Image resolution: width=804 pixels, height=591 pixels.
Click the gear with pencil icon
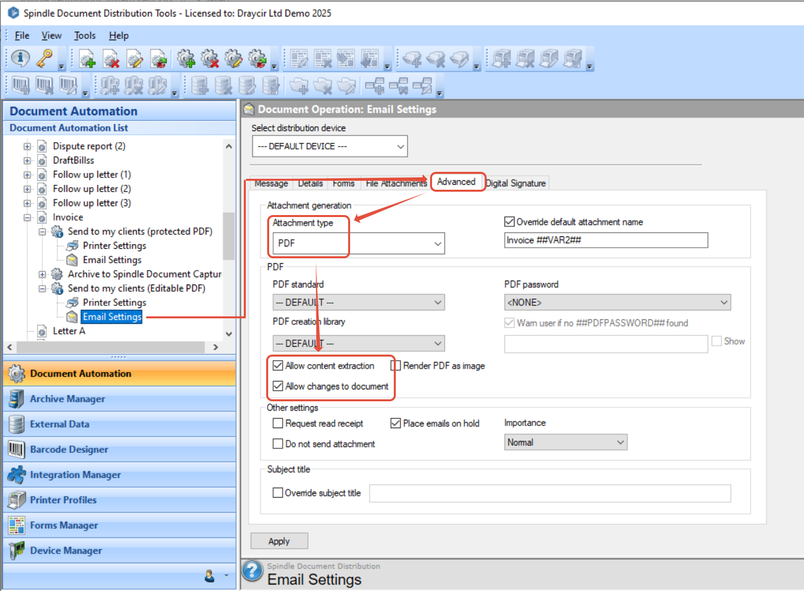coord(233,59)
